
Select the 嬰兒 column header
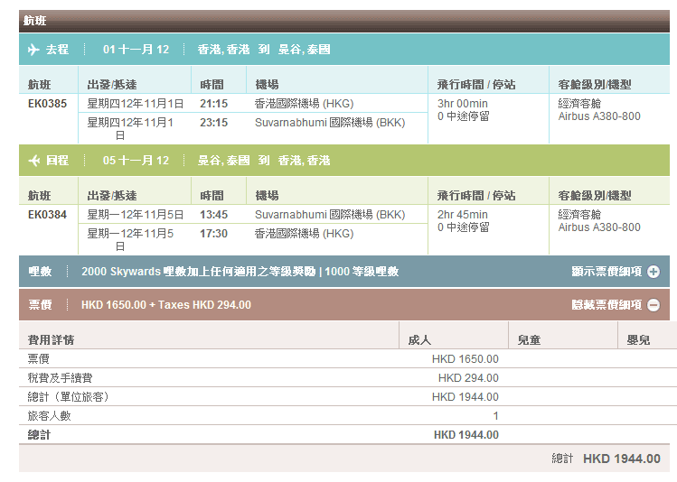tap(638, 340)
